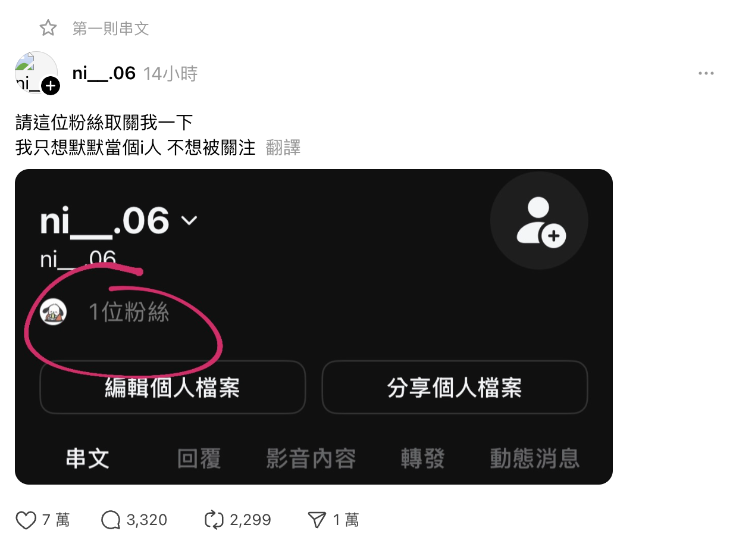Click the 編輯個人檔案 button

click(173, 388)
